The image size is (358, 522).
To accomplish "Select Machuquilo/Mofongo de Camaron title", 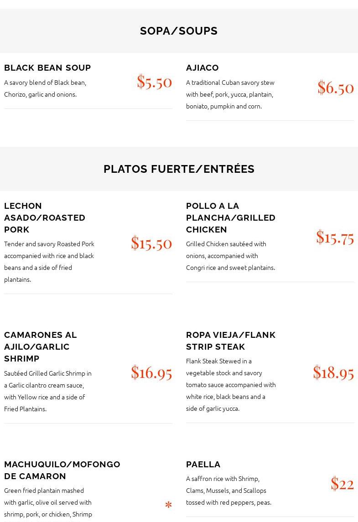I will coord(62,470).
